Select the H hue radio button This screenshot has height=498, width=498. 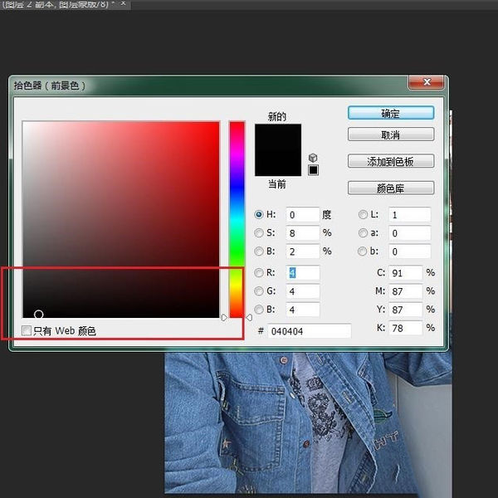(259, 215)
